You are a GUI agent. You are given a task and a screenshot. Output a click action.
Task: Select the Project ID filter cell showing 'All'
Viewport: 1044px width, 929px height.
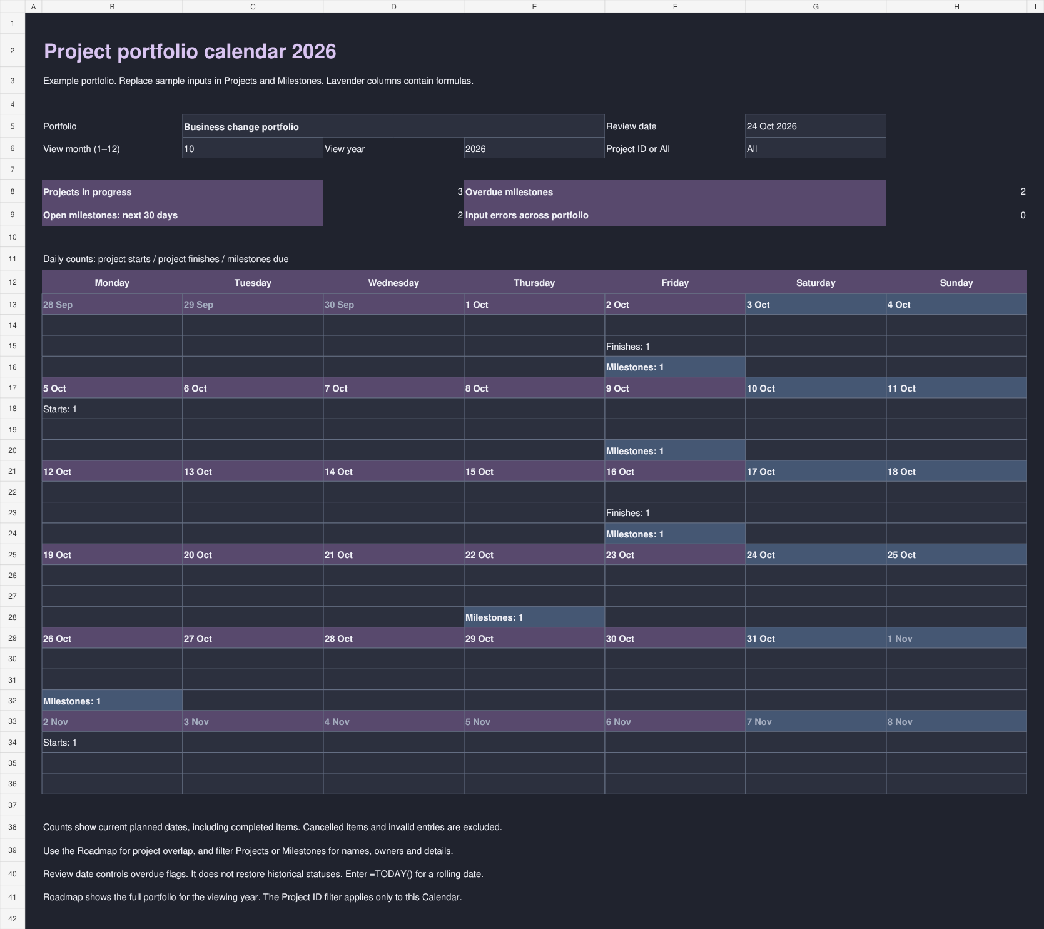(x=816, y=149)
